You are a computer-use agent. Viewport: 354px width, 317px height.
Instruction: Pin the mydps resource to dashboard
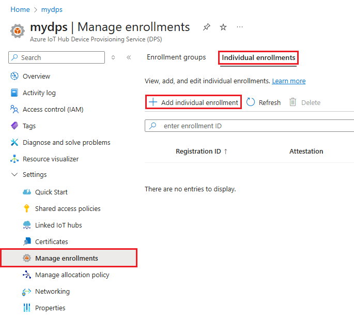coord(207,27)
